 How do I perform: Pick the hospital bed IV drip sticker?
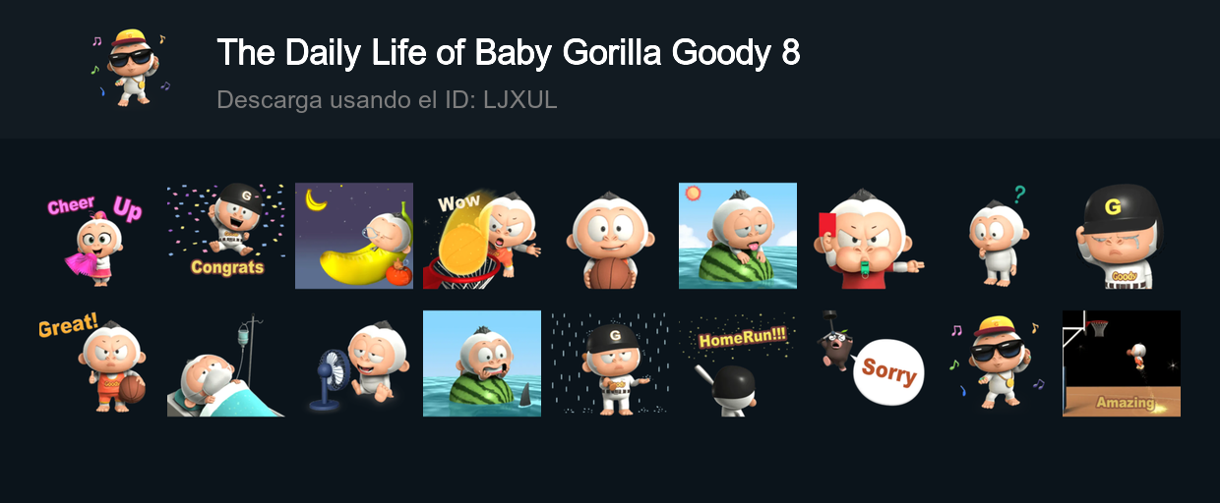tap(226, 363)
